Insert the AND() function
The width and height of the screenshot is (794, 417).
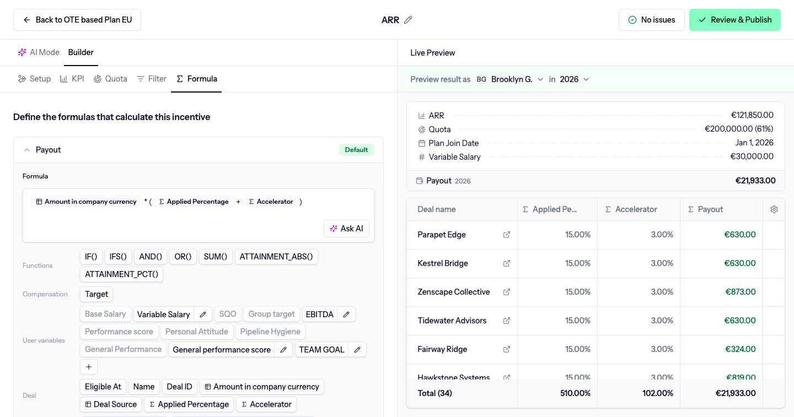[x=151, y=257]
